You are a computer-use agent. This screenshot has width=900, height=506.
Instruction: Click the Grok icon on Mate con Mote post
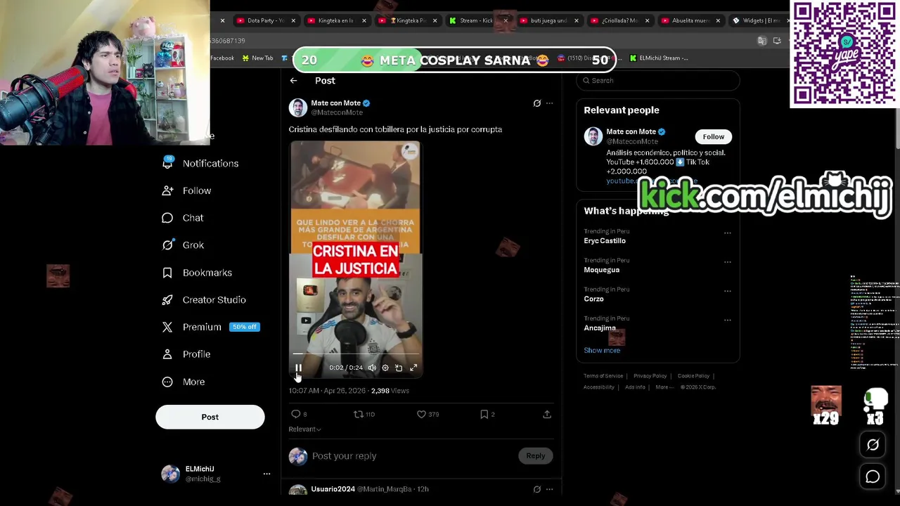pyautogui.click(x=536, y=103)
